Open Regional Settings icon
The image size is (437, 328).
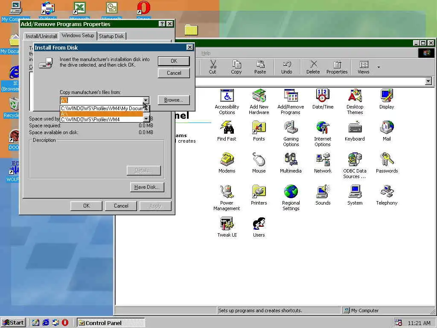click(291, 198)
